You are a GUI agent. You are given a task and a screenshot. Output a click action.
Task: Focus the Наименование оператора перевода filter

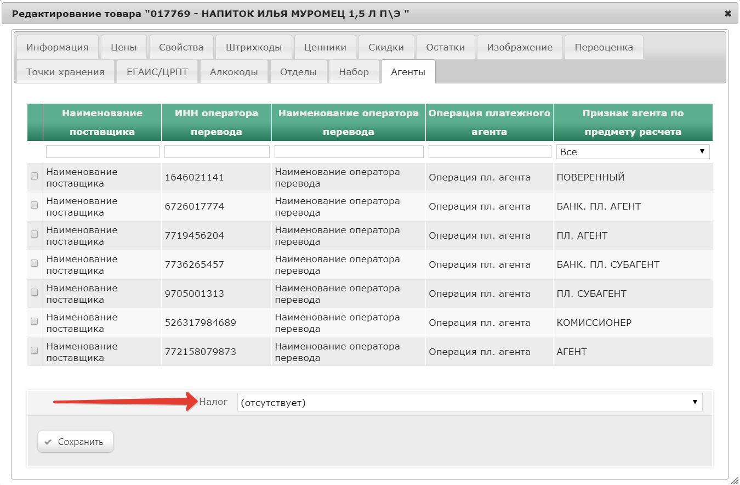pos(349,152)
